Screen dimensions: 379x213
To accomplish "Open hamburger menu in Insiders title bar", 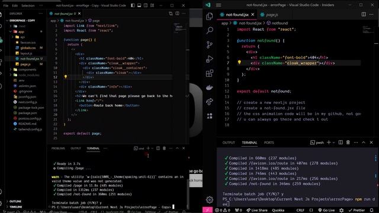I will coord(219,5).
